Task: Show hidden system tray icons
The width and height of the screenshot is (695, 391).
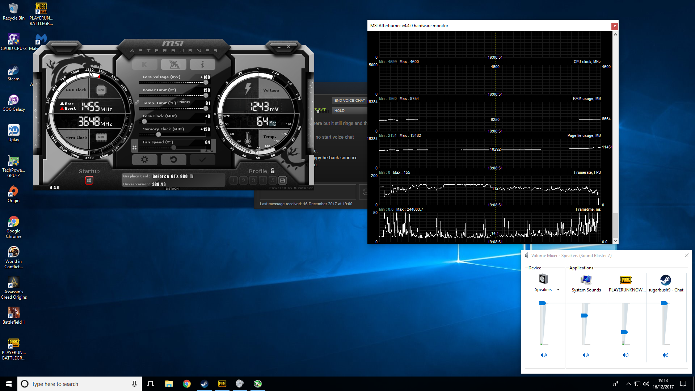Action: click(x=628, y=384)
